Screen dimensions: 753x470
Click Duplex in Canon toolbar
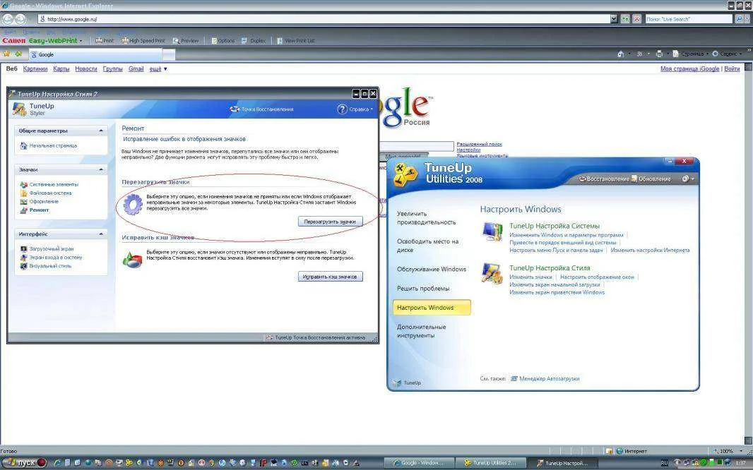254,41
